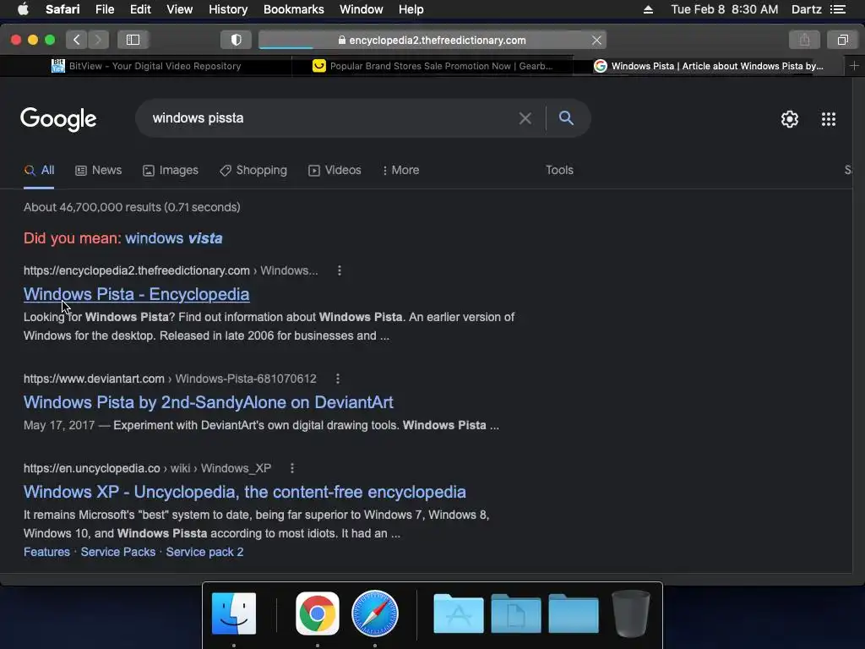
Task: Click the Google search magnifier button
Action: pyautogui.click(x=566, y=117)
